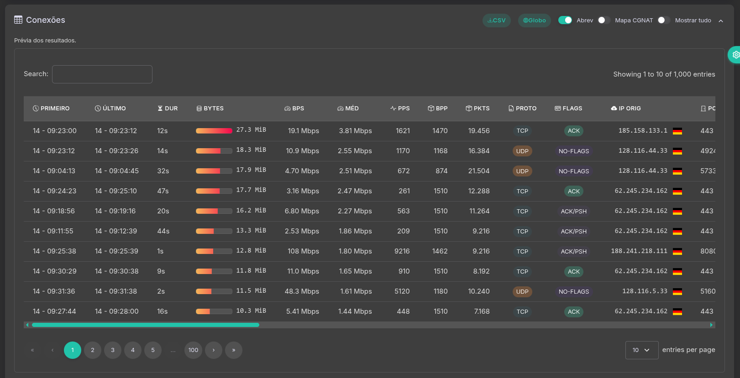Viewport: 740px width, 378px height.
Task: Enable the Mapa CGNAT toggle
Action: tap(604, 20)
